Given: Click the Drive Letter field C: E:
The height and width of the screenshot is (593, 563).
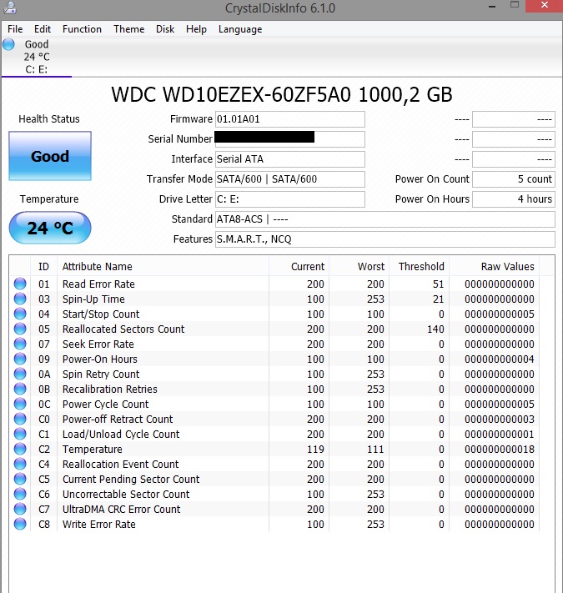Looking at the screenshot, I should point(290,199).
